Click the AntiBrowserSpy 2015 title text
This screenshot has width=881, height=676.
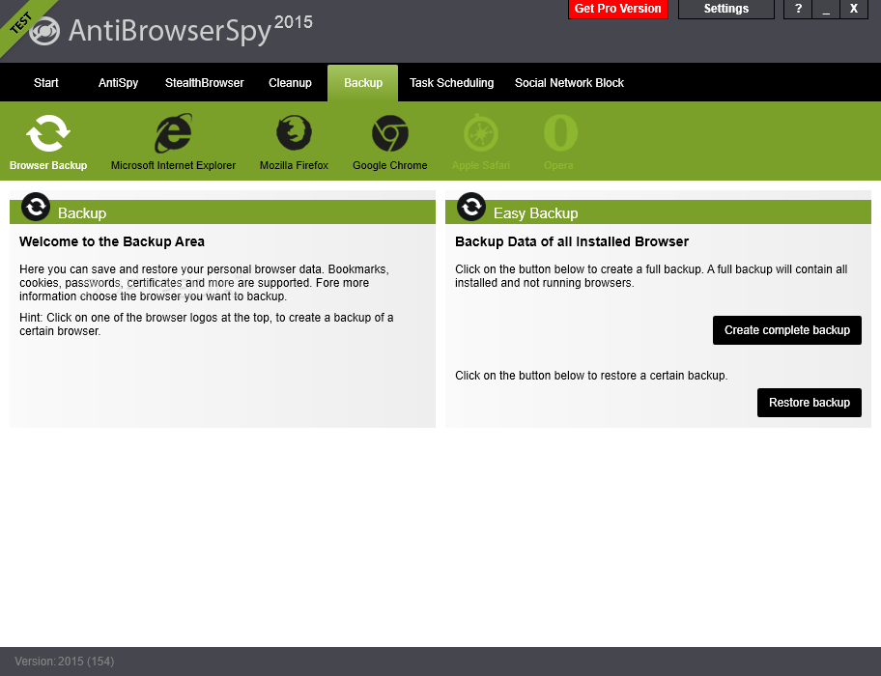click(x=190, y=30)
